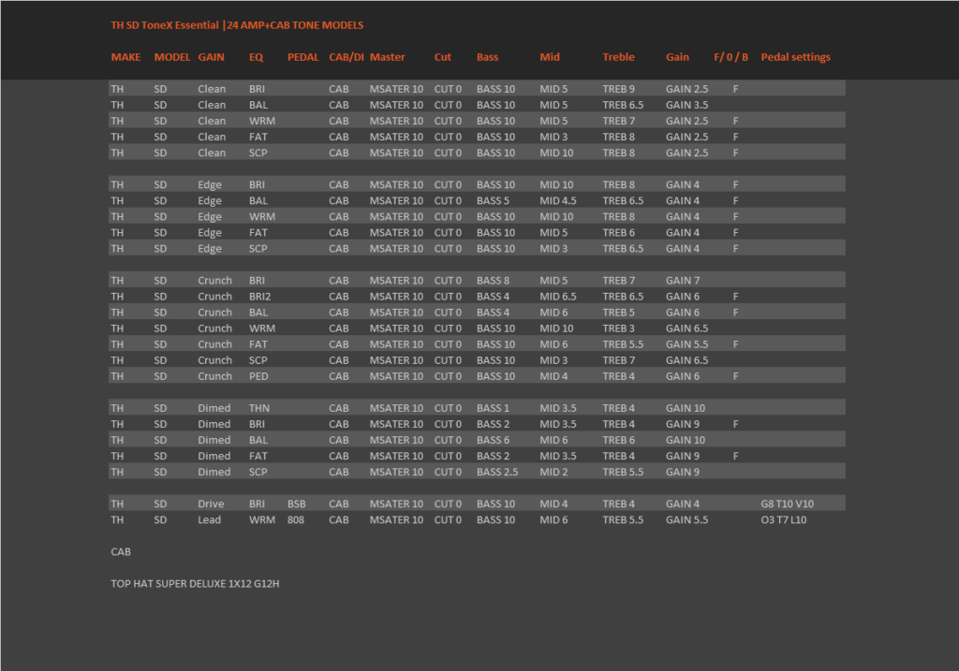Select the Pedal settings column header
959x671 pixels.
pos(795,57)
